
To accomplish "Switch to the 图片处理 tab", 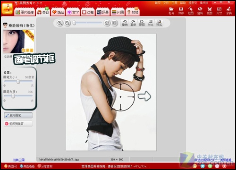I will pos(25,12).
